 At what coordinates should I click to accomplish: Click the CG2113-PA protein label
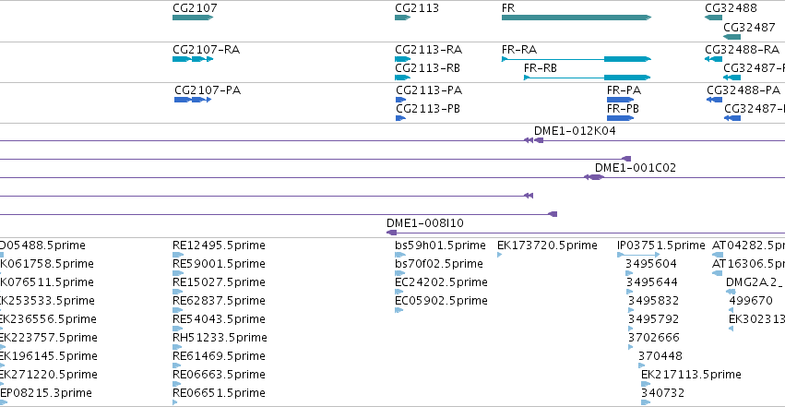coord(429,90)
